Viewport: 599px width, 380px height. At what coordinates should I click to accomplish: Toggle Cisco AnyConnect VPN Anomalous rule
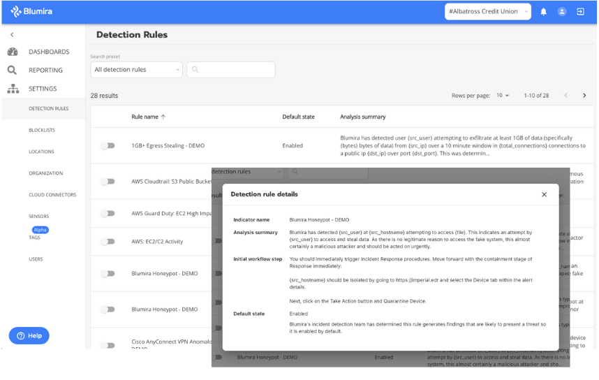[108, 345]
